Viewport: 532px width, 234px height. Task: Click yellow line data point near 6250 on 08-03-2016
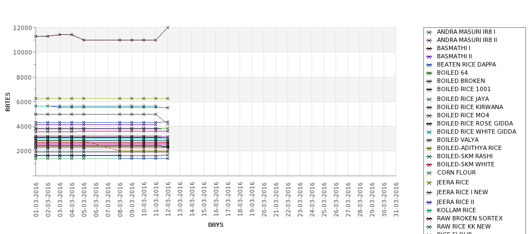[x=119, y=98]
